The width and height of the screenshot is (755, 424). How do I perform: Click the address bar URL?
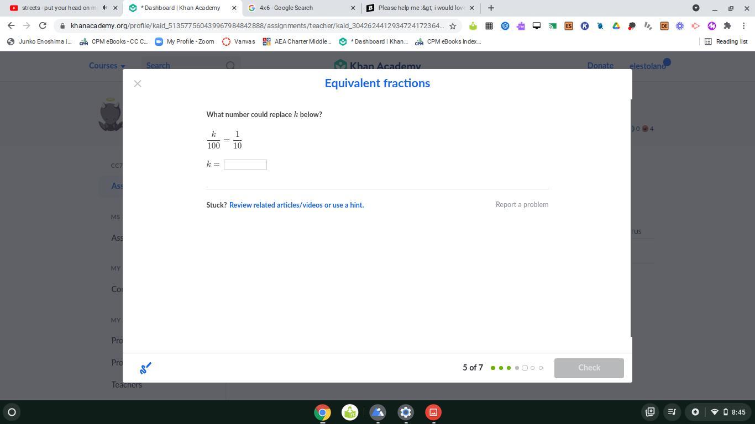pyautogui.click(x=257, y=26)
